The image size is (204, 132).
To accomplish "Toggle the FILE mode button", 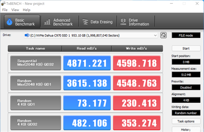I will coord(186,35).
